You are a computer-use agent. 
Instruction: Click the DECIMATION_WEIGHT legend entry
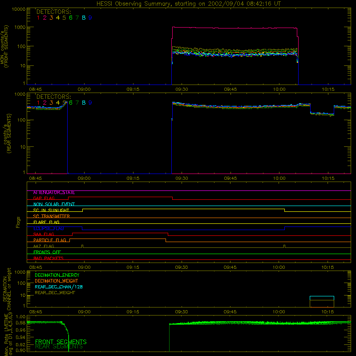(x=57, y=281)
